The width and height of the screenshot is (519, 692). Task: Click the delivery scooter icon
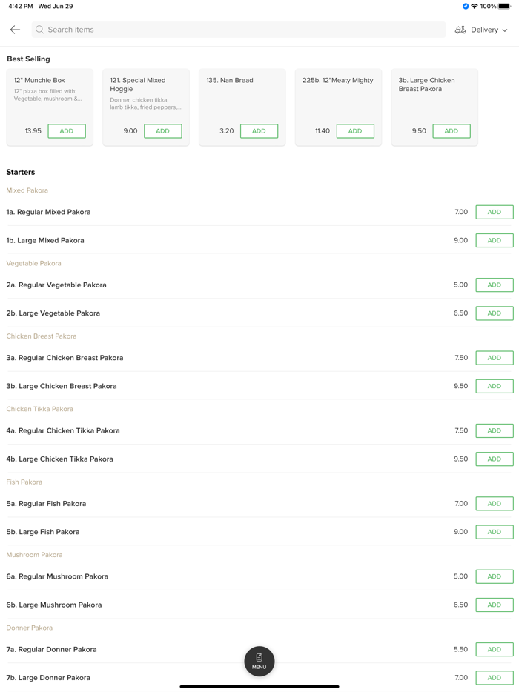point(460,30)
